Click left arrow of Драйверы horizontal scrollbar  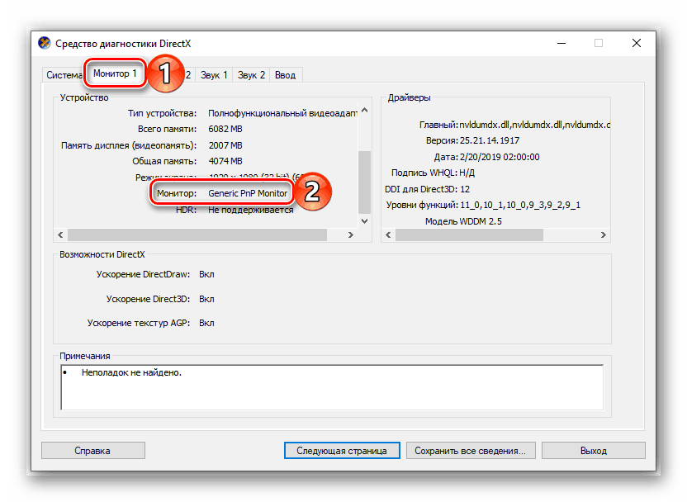(x=388, y=234)
